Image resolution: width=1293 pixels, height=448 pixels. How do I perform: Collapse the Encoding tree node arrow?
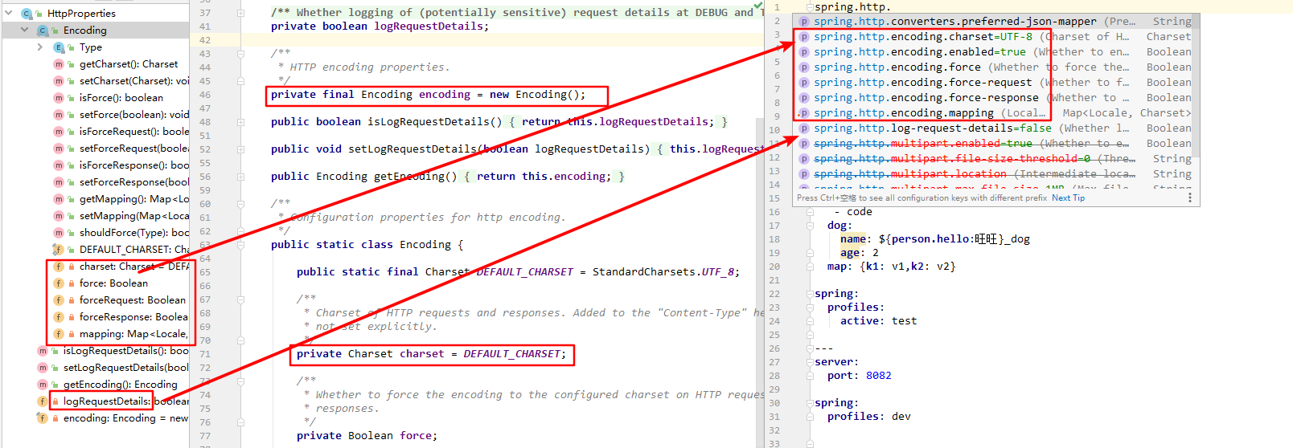(26, 30)
